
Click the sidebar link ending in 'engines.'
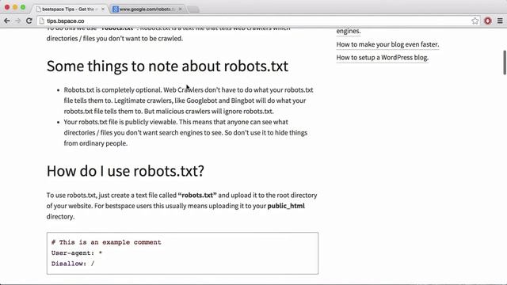pyautogui.click(x=349, y=31)
